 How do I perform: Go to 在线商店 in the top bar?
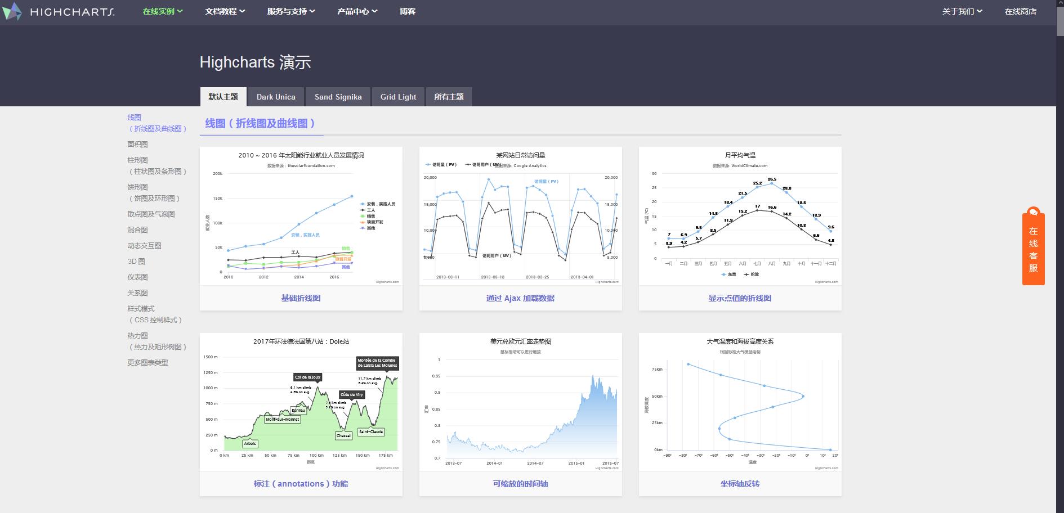(x=1020, y=11)
